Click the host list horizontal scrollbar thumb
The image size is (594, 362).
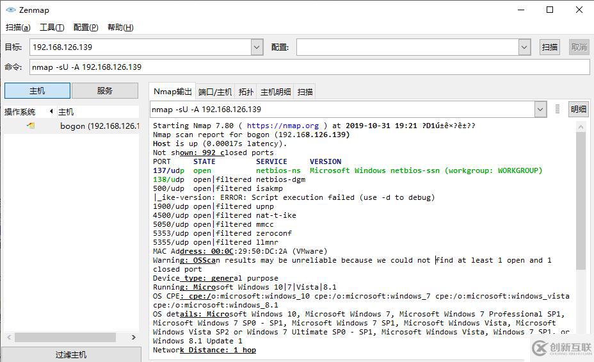tap(65, 337)
